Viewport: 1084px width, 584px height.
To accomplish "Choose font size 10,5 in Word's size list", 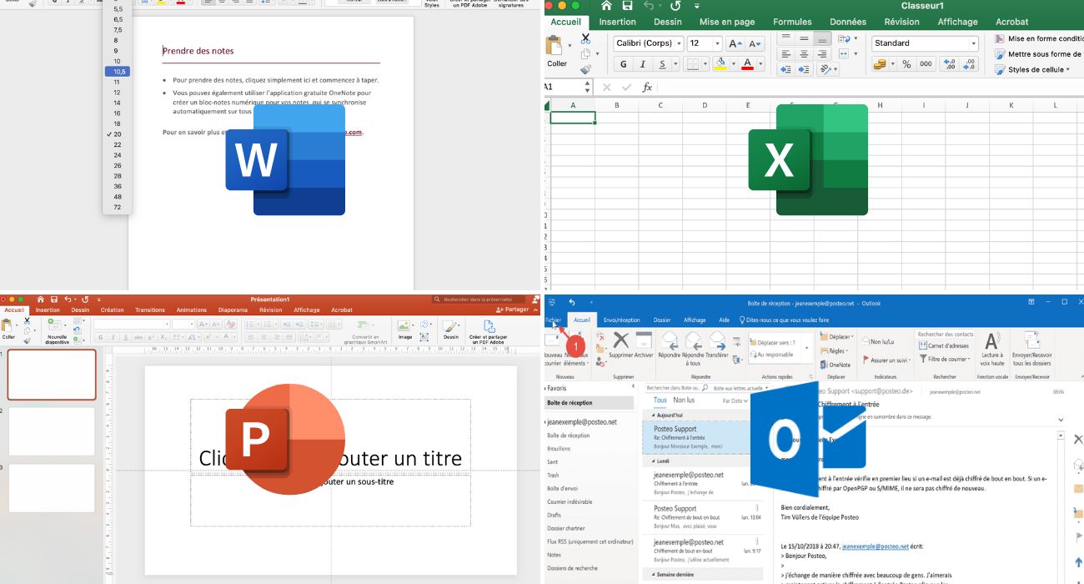I will 118,72.
